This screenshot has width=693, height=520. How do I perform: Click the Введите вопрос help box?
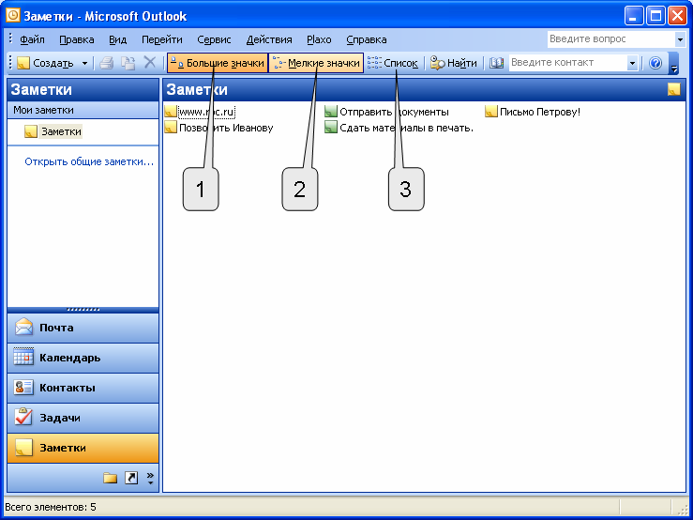click(611, 38)
